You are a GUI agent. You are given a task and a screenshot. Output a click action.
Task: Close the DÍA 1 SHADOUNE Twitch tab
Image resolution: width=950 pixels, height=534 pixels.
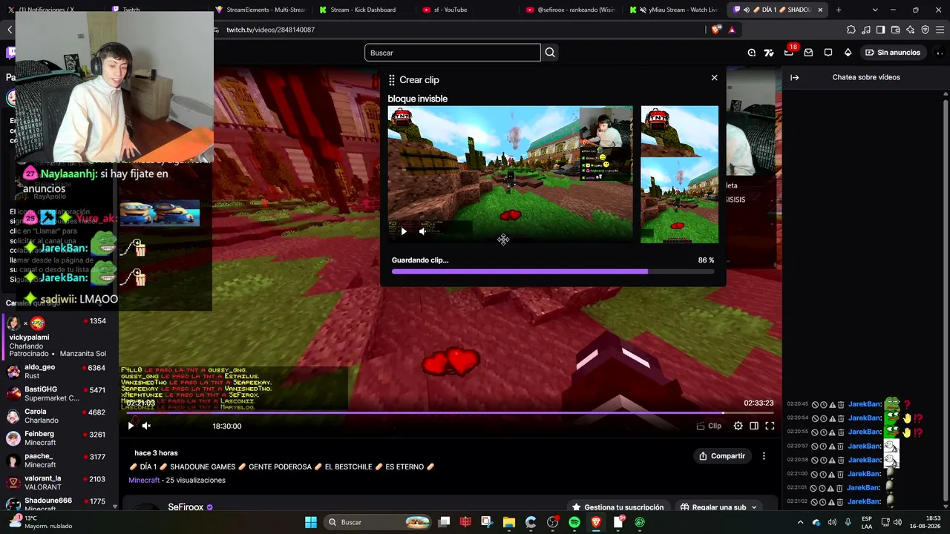tap(820, 10)
